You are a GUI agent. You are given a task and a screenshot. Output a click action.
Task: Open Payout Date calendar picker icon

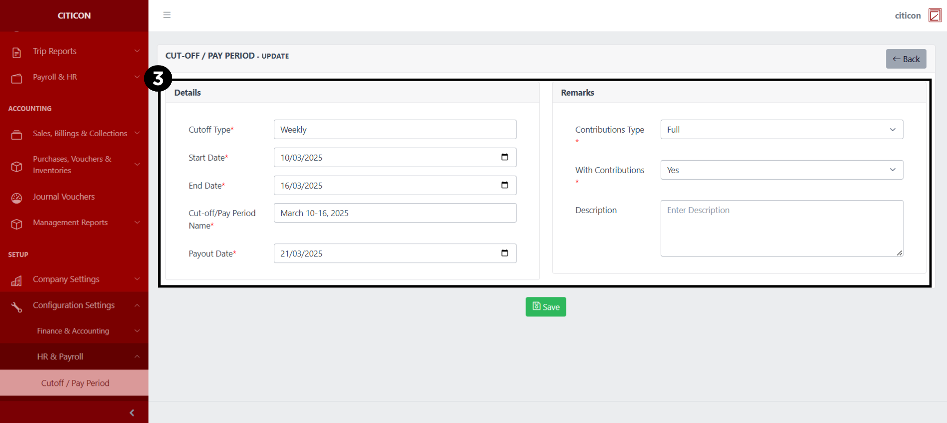505,253
